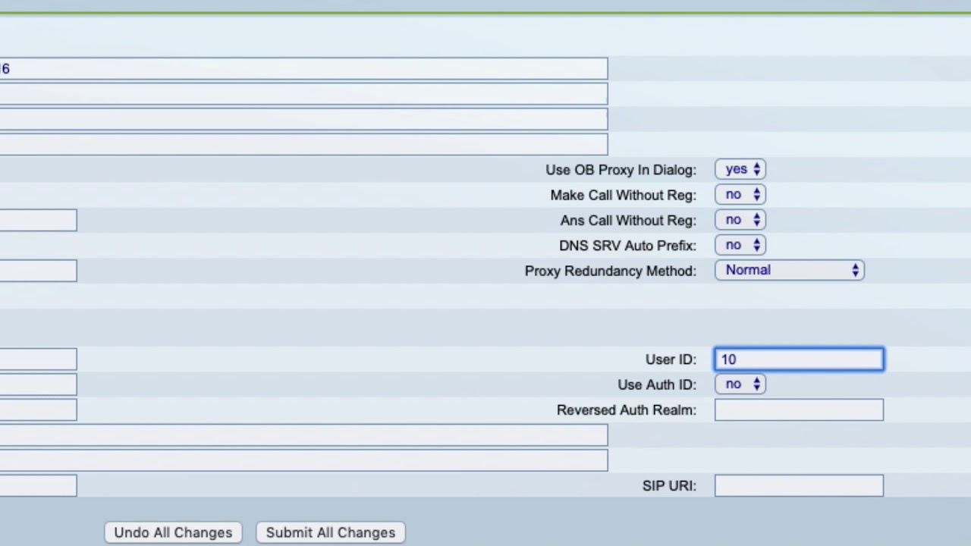Click the small field in Proxy Redundancy Method row
This screenshot has height=546, width=971.
tap(38, 271)
